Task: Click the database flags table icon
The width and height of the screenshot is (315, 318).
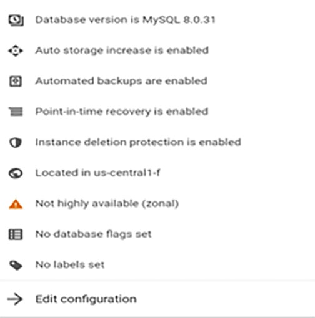Action: [x=16, y=234]
